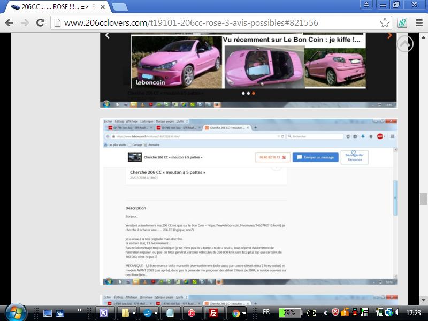Reload the 206cclovers page

tap(41, 22)
